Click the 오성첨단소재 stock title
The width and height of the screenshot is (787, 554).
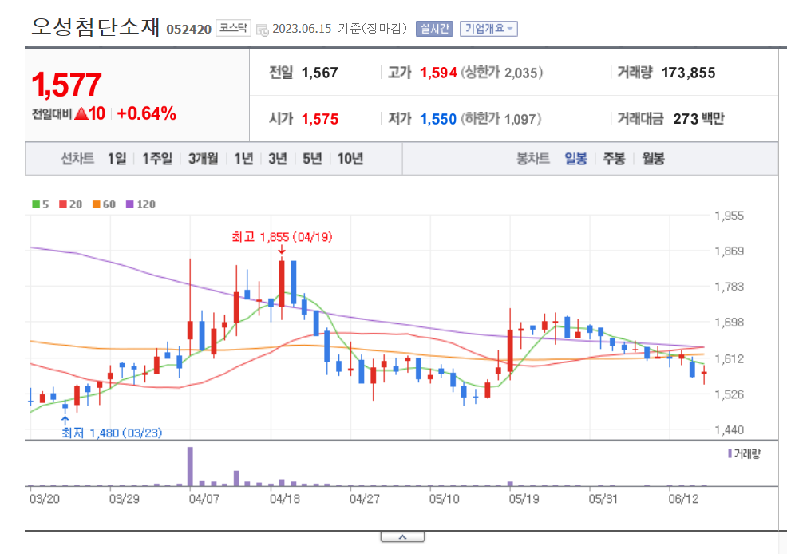tap(95, 26)
